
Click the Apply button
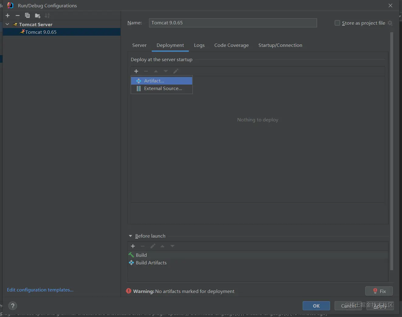380,306
